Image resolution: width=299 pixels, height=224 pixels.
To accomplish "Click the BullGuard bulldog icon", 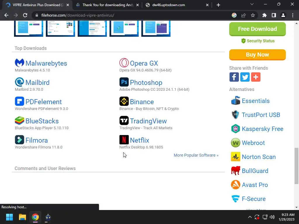I will pyautogui.click(x=236, y=171).
